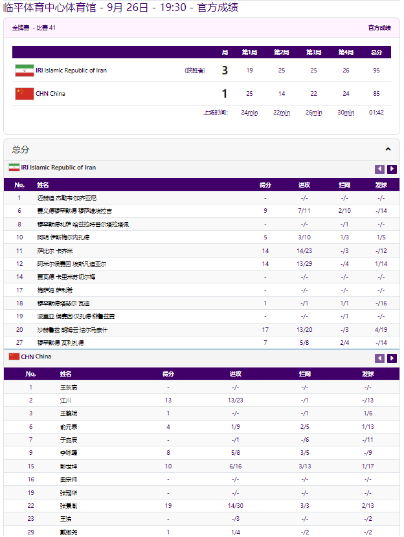Click China player No. 23 王滨 name
Viewport: 404px width, 537px height.
pos(66,519)
